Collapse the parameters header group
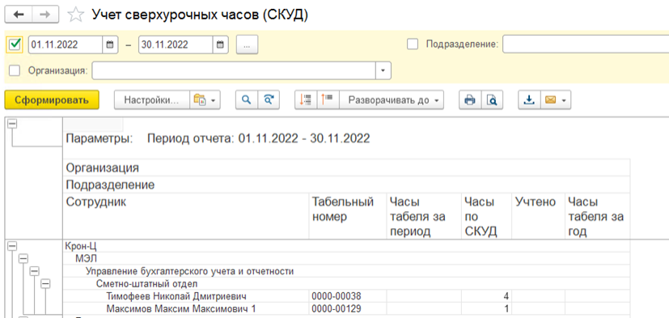The width and height of the screenshot is (669, 318). tap(12, 123)
